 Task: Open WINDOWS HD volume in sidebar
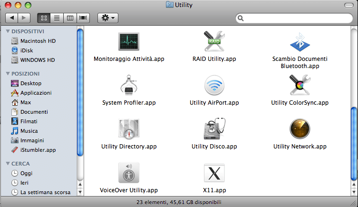(x=33, y=60)
